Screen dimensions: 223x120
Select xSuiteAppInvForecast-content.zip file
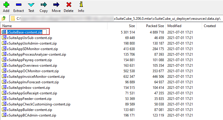pos(33,82)
